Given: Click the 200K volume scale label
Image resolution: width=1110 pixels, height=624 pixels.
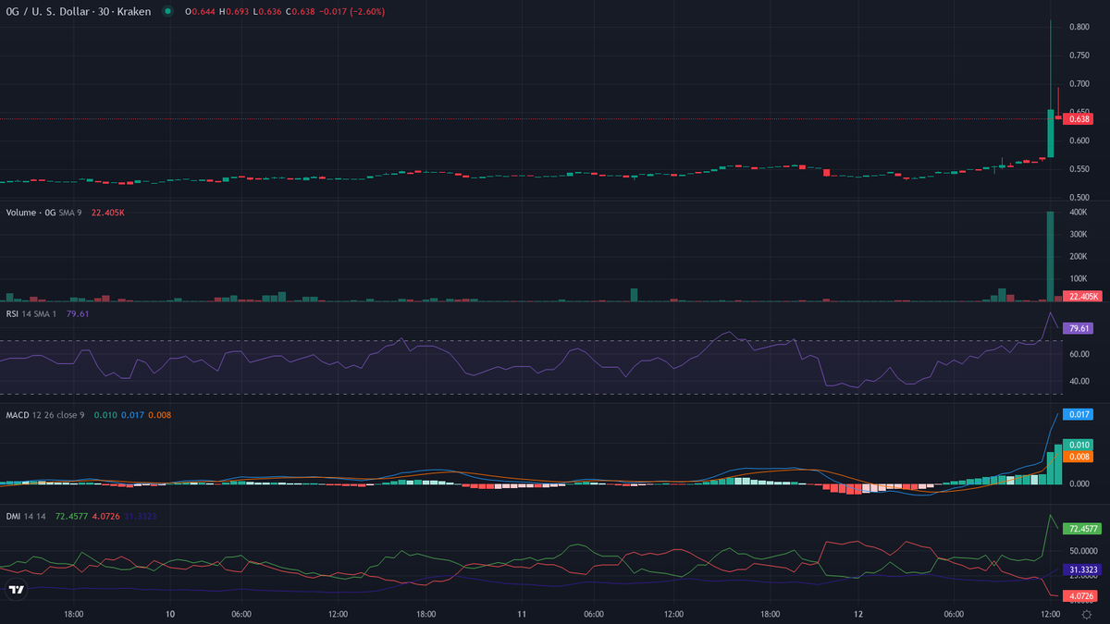Looking at the screenshot, I should point(1078,257).
